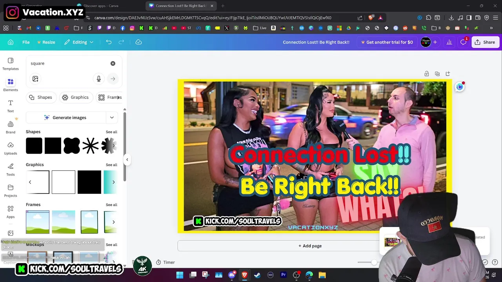Check cloud save status icon
The image size is (502, 282).
[138, 42]
